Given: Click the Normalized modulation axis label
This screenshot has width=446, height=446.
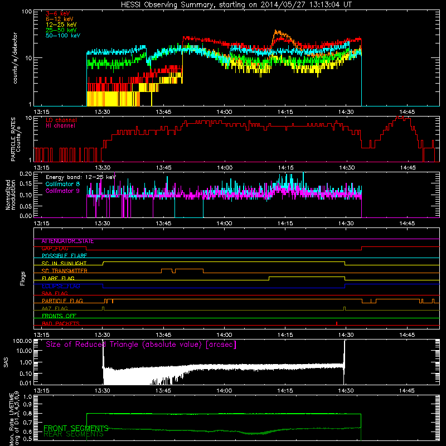Looking at the screenshot, I should (11, 195).
